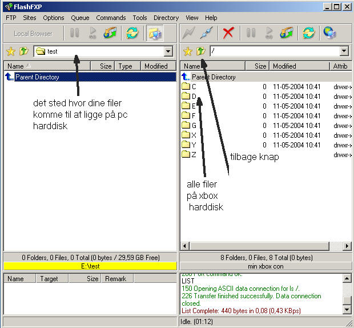
Task: Click remote pane scroll right arrow
Action: [347, 246]
